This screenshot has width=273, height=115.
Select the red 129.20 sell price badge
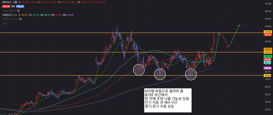click(6, 6)
